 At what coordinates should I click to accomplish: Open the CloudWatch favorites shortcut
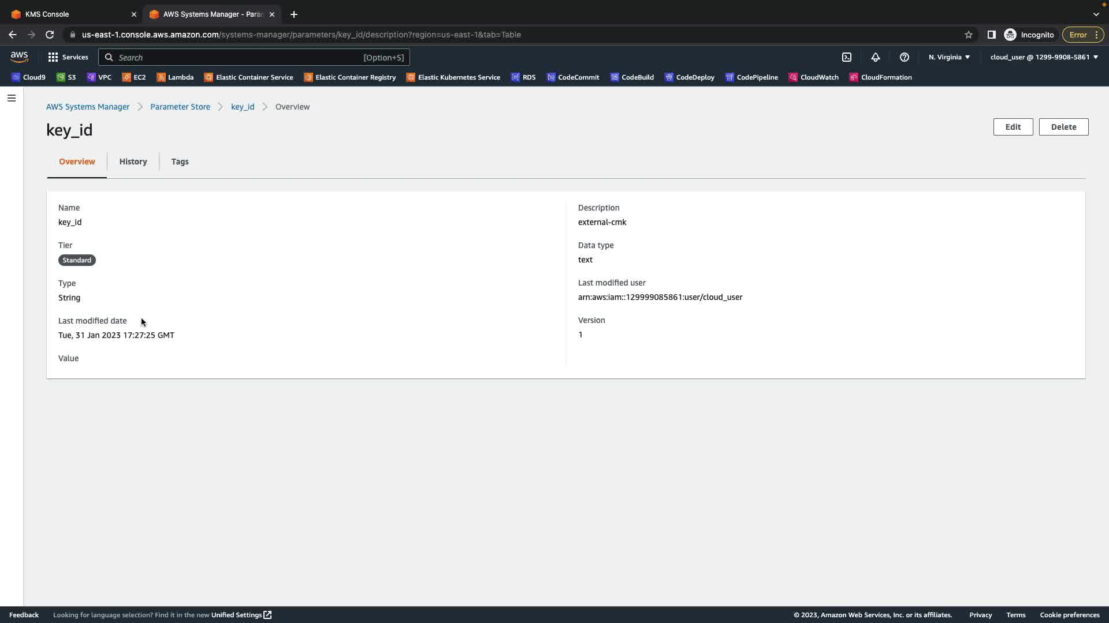(x=813, y=77)
